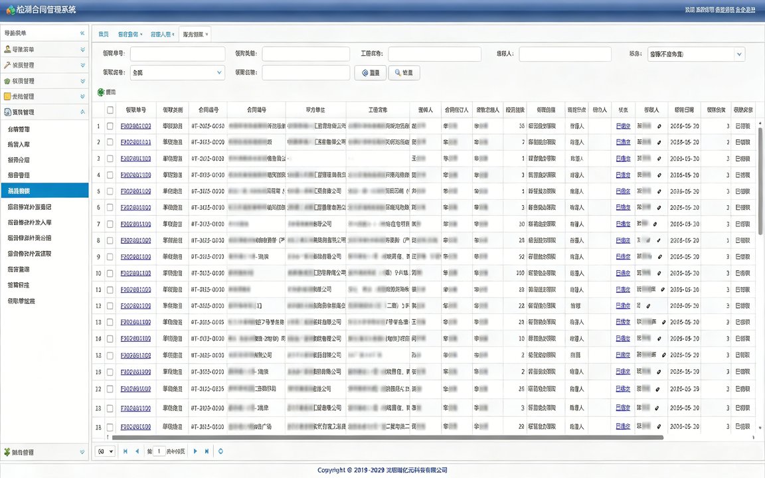Click the pencil edit icon in table row 3
The height and width of the screenshot is (478, 765).
(x=659, y=159)
